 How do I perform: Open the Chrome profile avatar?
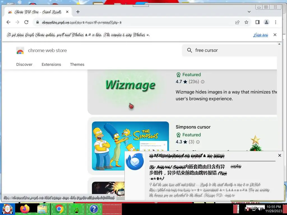[267, 22]
